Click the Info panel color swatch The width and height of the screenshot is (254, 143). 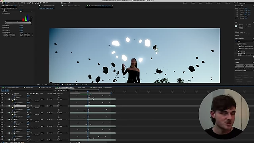click(x=236, y=26)
